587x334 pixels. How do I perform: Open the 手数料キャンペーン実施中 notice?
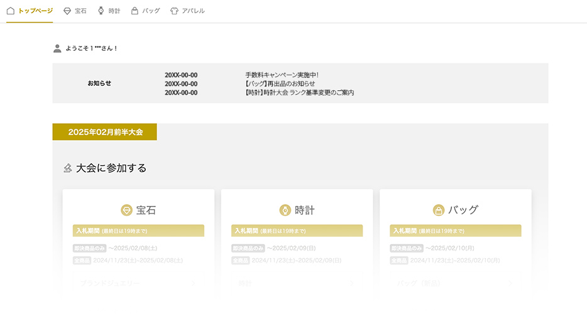pyautogui.click(x=282, y=75)
